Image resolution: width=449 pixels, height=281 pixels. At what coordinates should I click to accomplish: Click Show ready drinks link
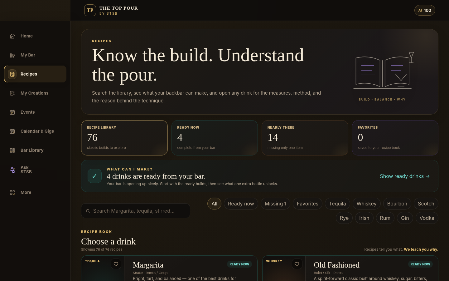coord(405,176)
